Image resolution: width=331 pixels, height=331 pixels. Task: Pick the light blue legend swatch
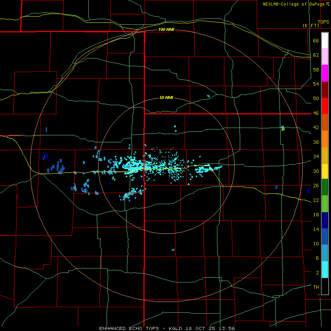pyautogui.click(x=325, y=253)
